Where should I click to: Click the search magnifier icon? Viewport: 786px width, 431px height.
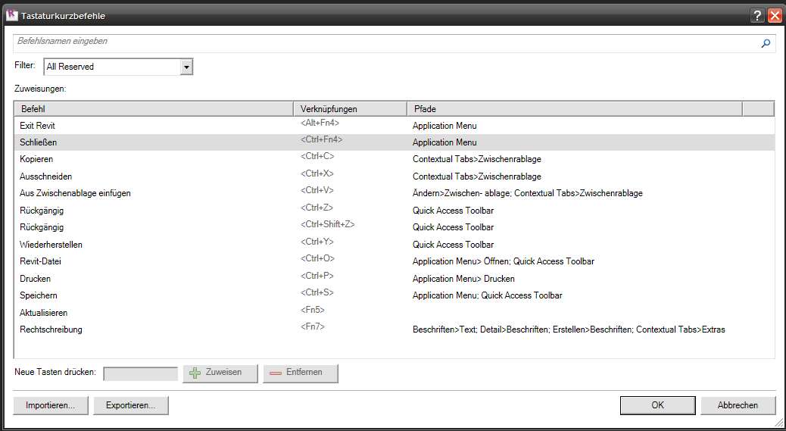[766, 44]
